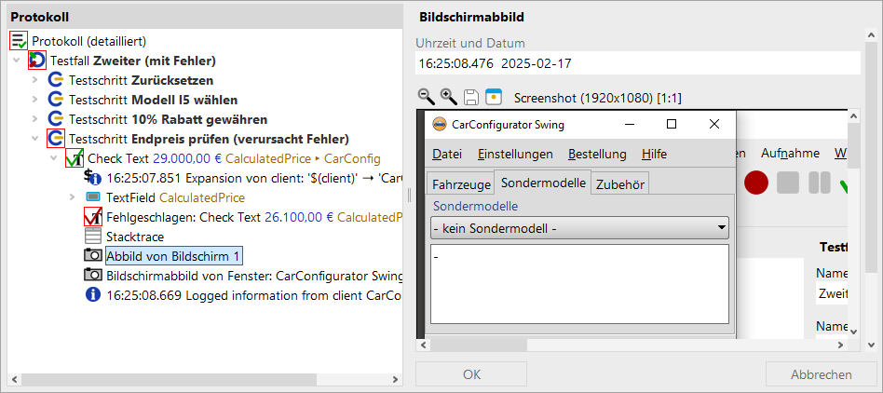
Task: Select the Stacktrace node icon
Action: pos(93,237)
